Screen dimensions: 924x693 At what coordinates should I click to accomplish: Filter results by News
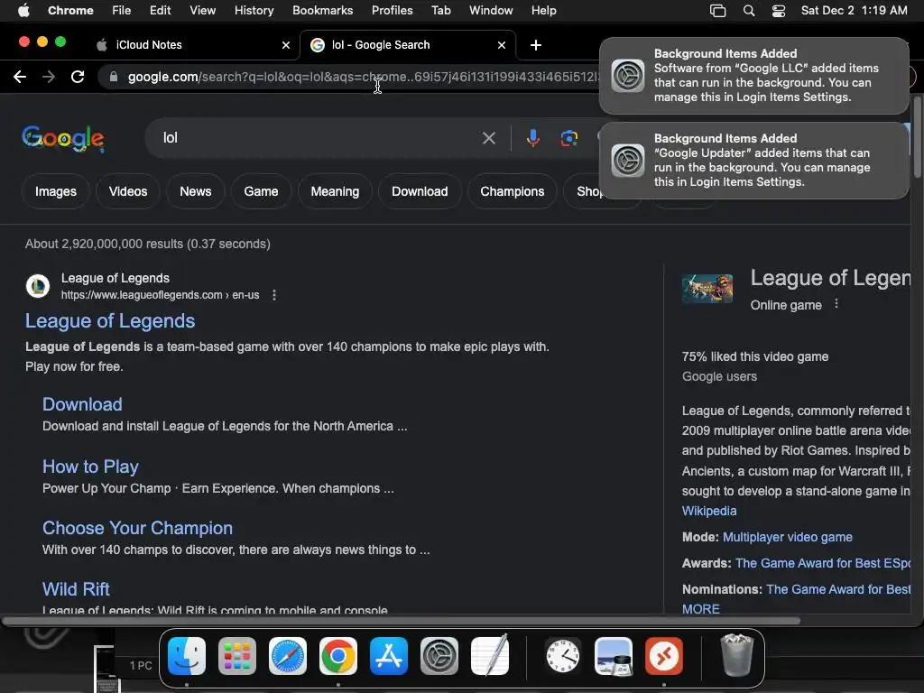pos(195,191)
